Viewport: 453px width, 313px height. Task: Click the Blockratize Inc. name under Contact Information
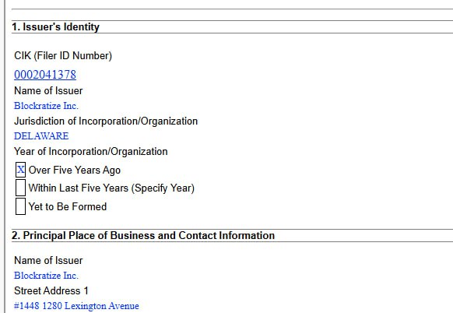tap(46, 276)
